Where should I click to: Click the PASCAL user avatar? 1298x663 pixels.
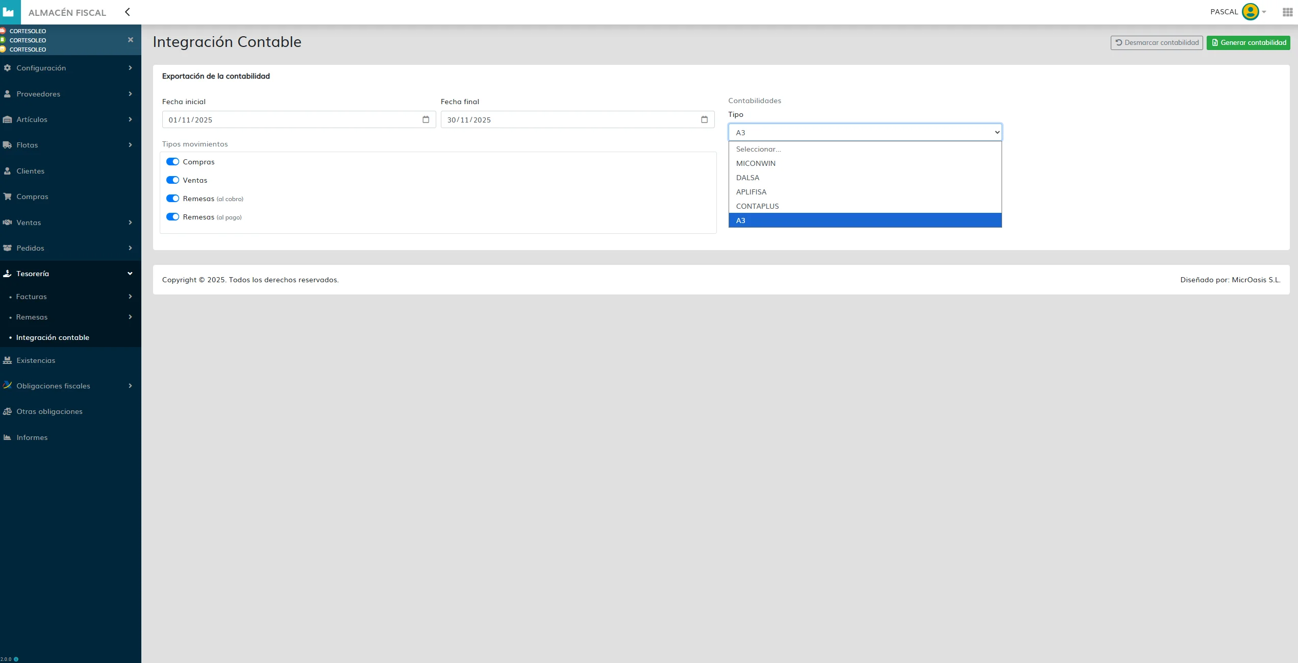(1251, 12)
